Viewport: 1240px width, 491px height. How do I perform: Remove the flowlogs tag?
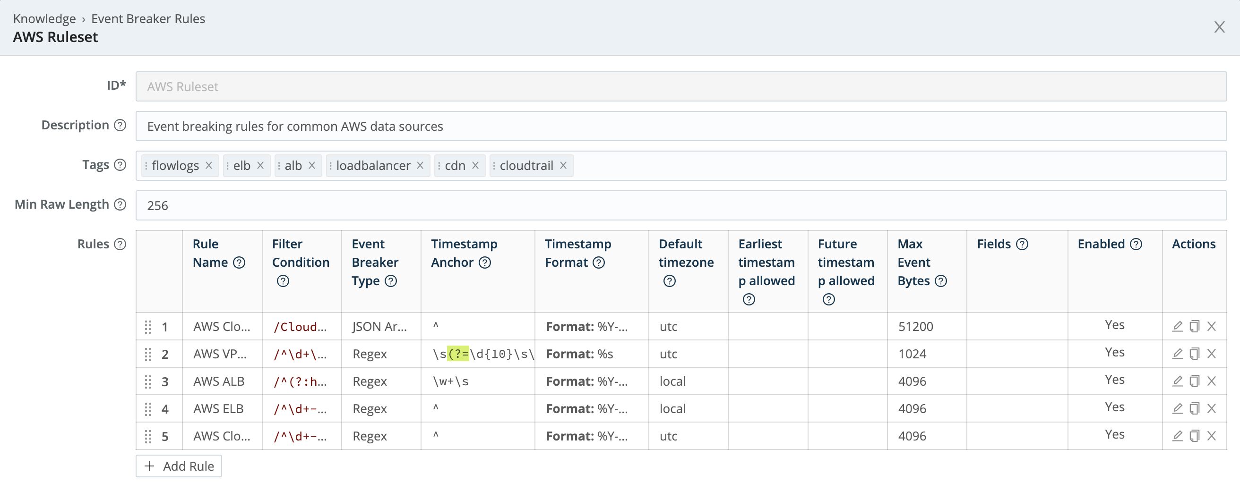click(x=209, y=165)
